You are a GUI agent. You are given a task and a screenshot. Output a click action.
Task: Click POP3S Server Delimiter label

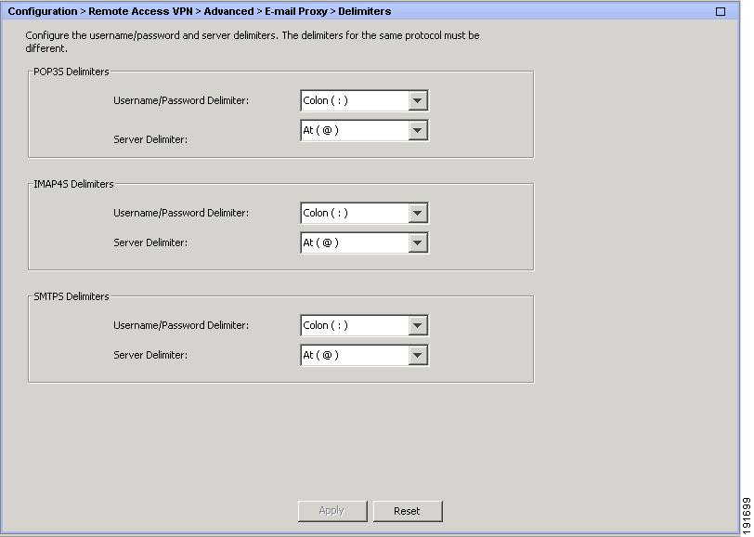point(150,139)
